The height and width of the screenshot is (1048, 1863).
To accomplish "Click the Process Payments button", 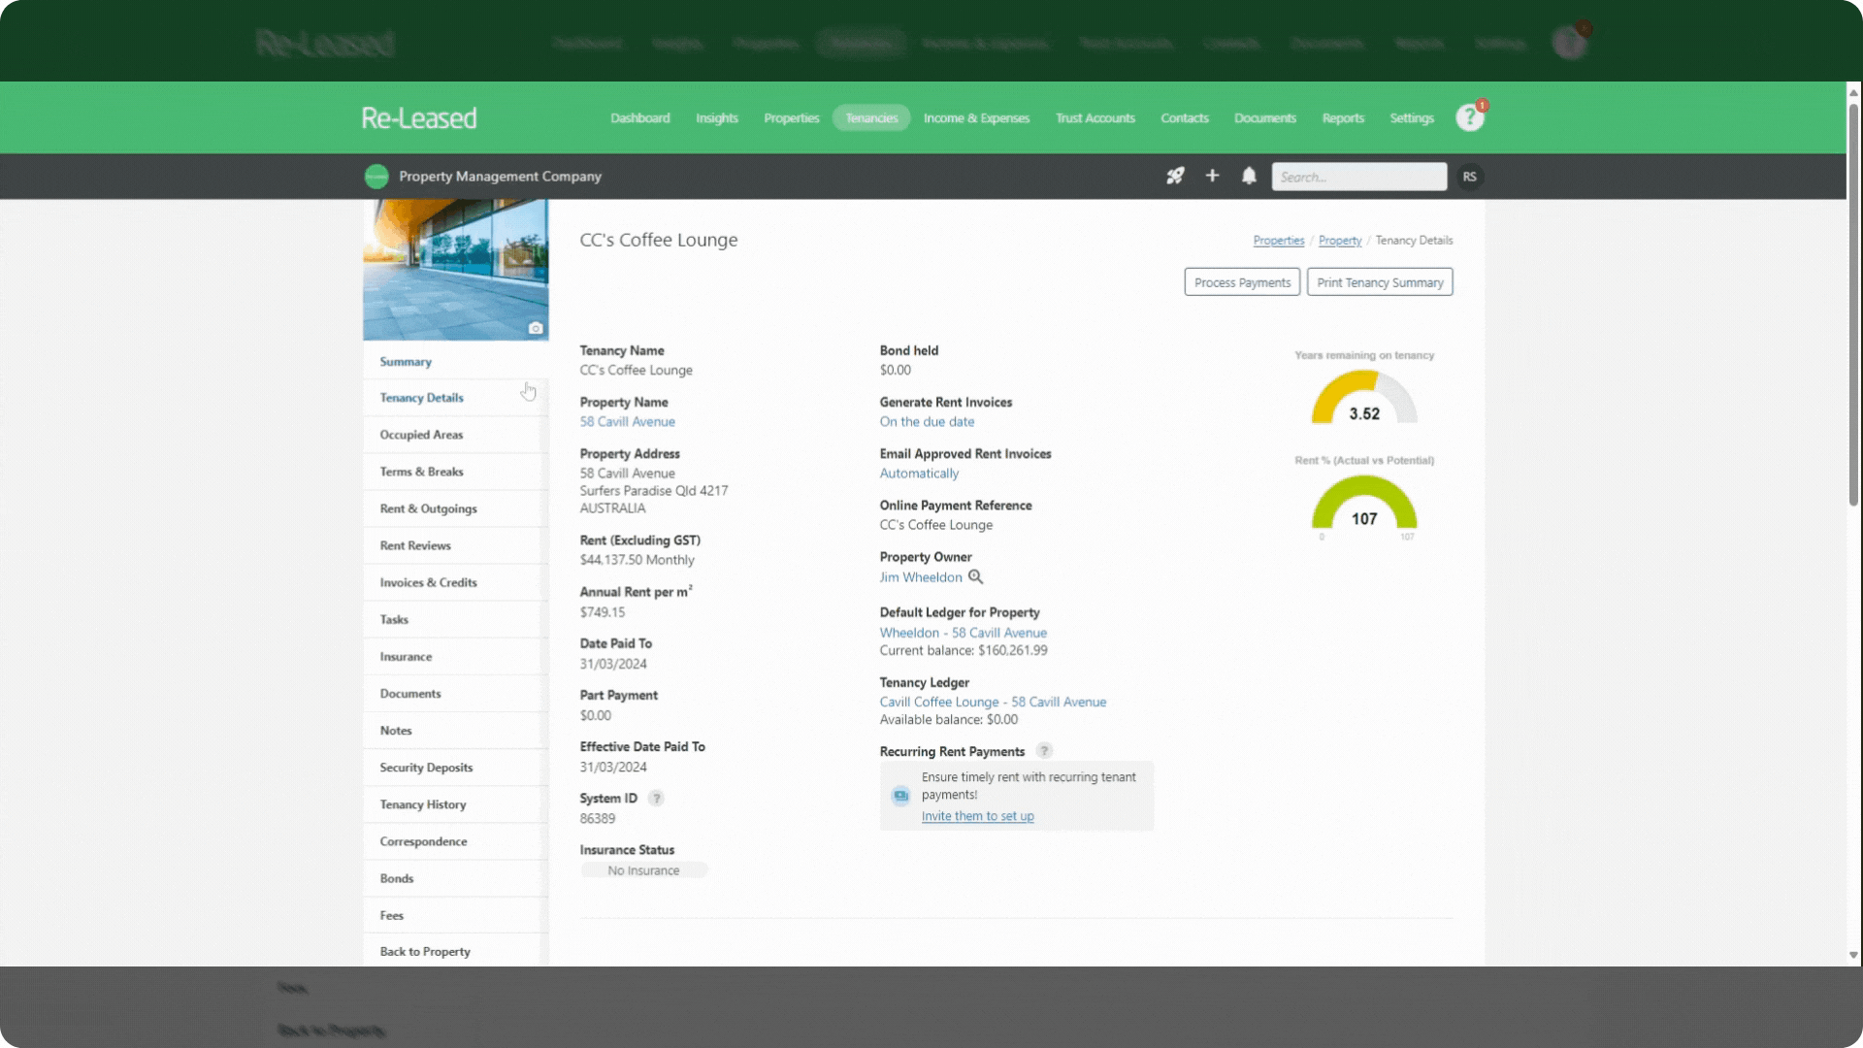I will (x=1242, y=282).
